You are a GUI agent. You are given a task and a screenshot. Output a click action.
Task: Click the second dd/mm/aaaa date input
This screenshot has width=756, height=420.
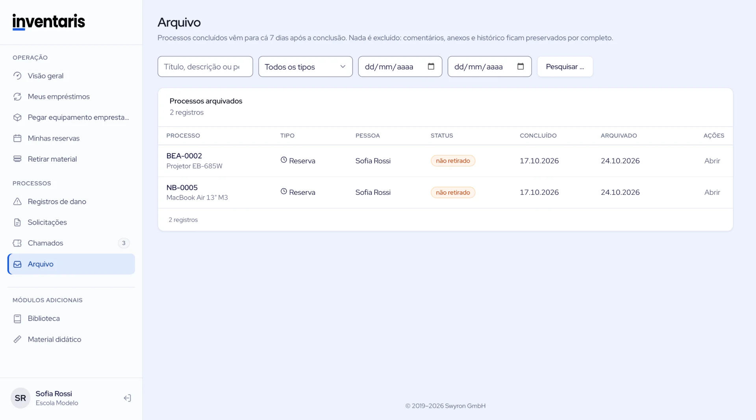pos(489,67)
